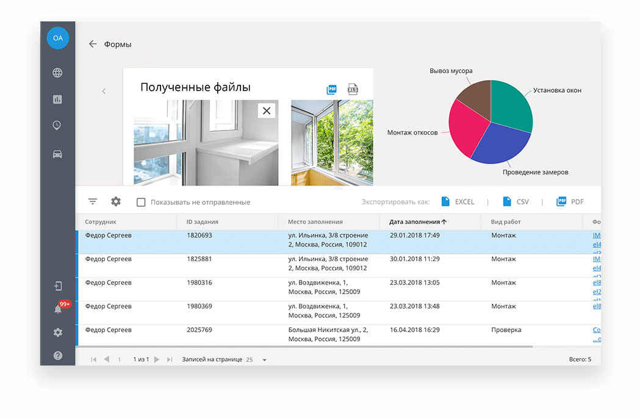This screenshot has height=418, width=640.
Task: Click the Проведение замеров chart label
Action: click(535, 172)
